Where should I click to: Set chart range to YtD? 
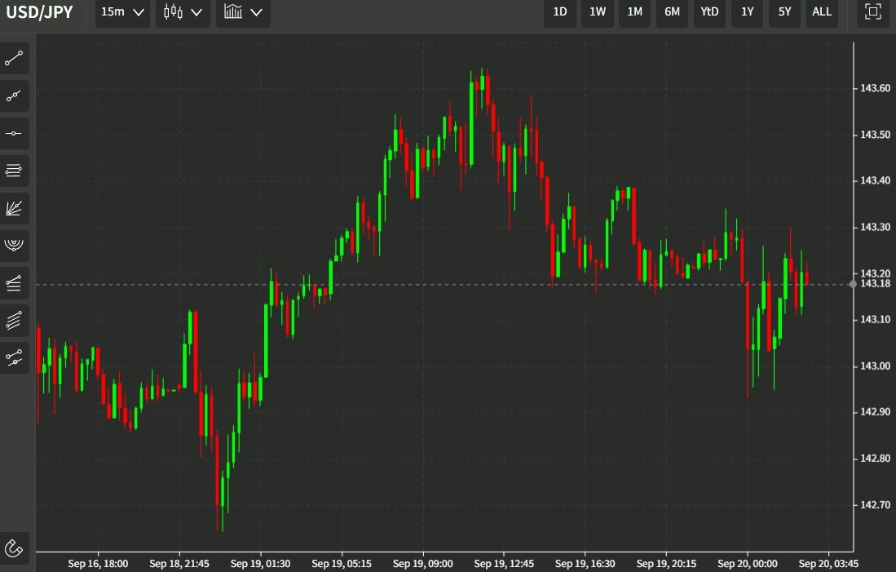pos(710,12)
